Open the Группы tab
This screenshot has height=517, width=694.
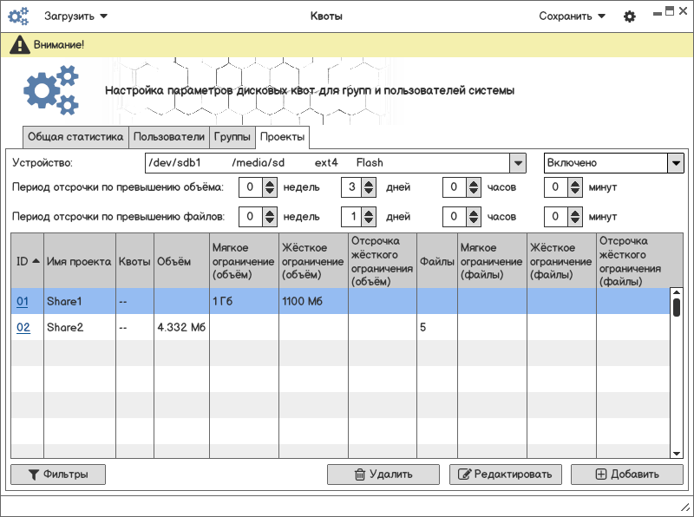coord(232,137)
